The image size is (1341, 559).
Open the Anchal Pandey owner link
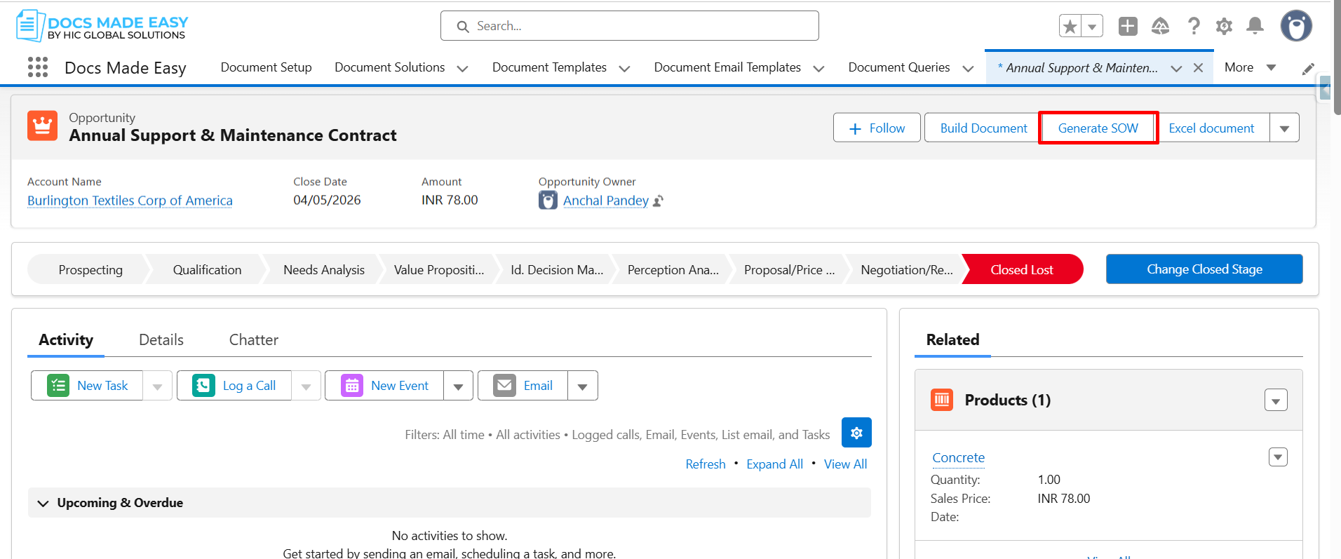[606, 201]
